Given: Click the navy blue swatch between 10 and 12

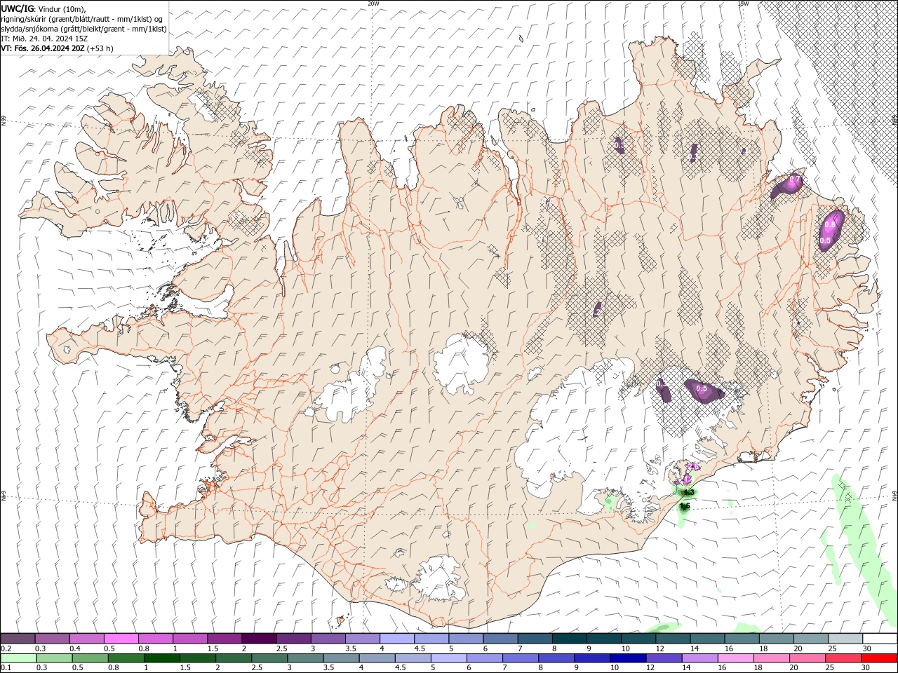Looking at the screenshot, I should [x=626, y=658].
